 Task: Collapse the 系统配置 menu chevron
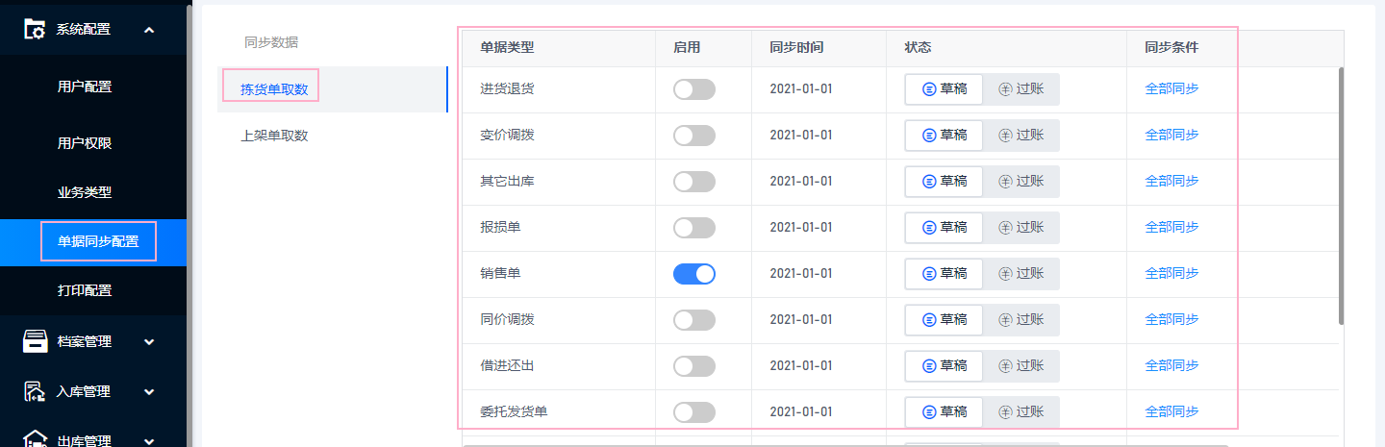pos(149,30)
